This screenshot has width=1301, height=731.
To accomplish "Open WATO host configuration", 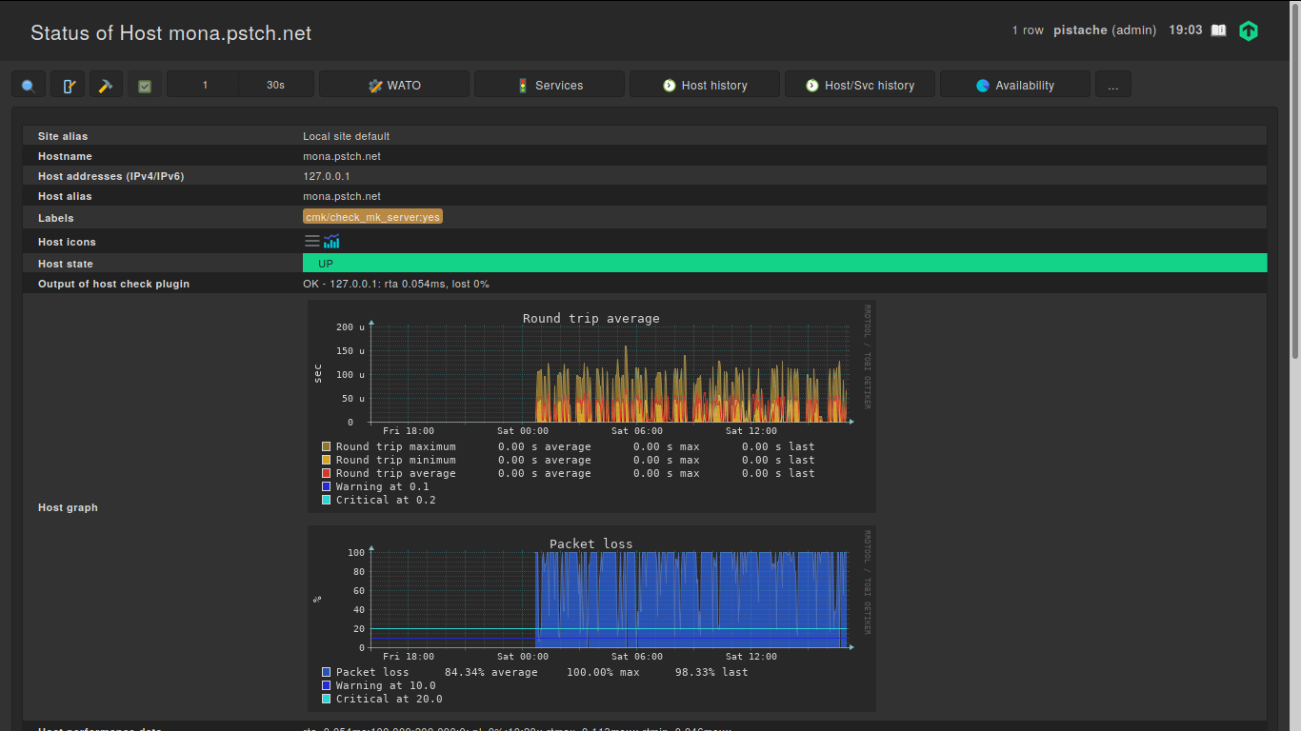I will pyautogui.click(x=394, y=85).
